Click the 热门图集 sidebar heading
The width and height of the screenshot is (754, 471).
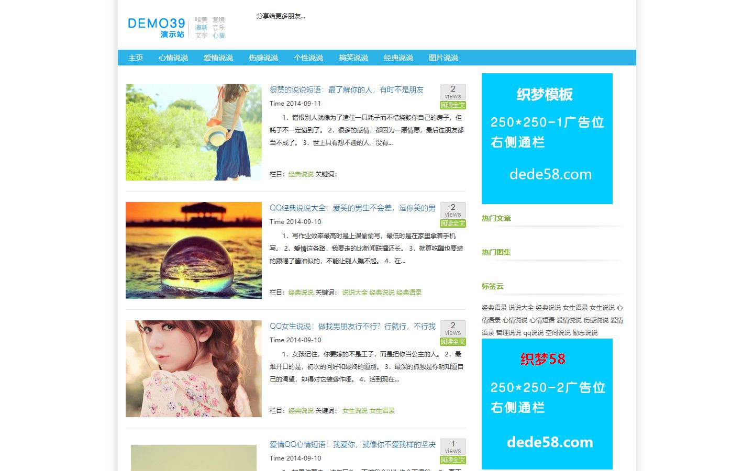click(496, 253)
